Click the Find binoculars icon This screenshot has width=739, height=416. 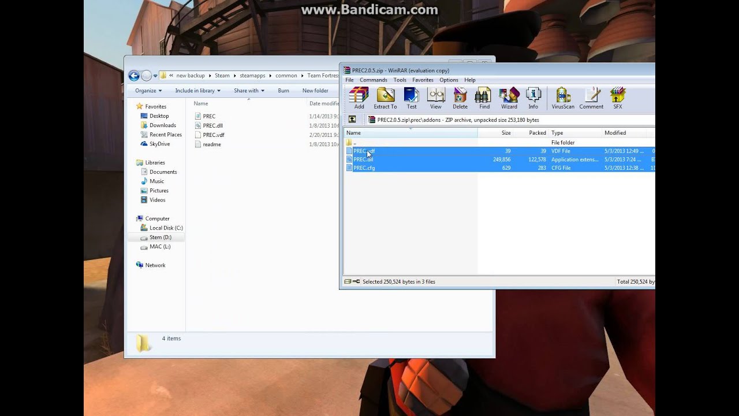point(484,98)
